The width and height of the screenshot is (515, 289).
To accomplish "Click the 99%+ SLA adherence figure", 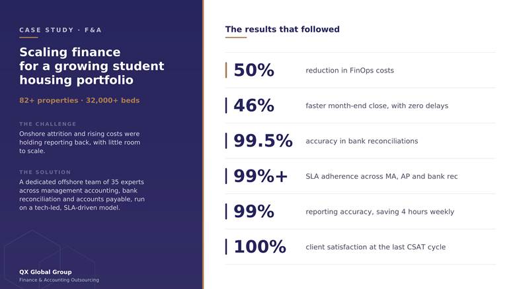I will [x=260, y=176].
